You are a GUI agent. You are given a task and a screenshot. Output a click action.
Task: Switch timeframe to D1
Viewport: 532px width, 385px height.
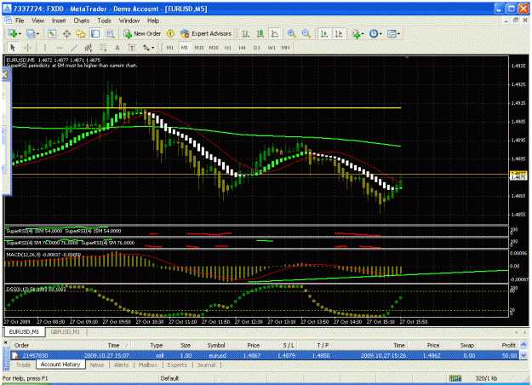[257, 48]
